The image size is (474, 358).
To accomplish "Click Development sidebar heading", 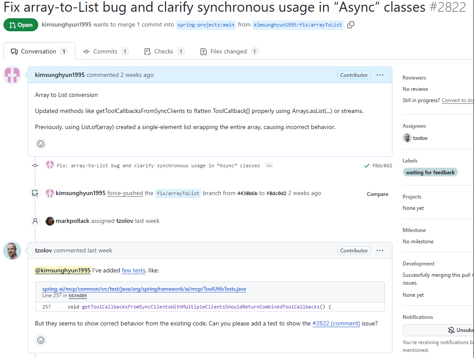I will coord(418,264).
